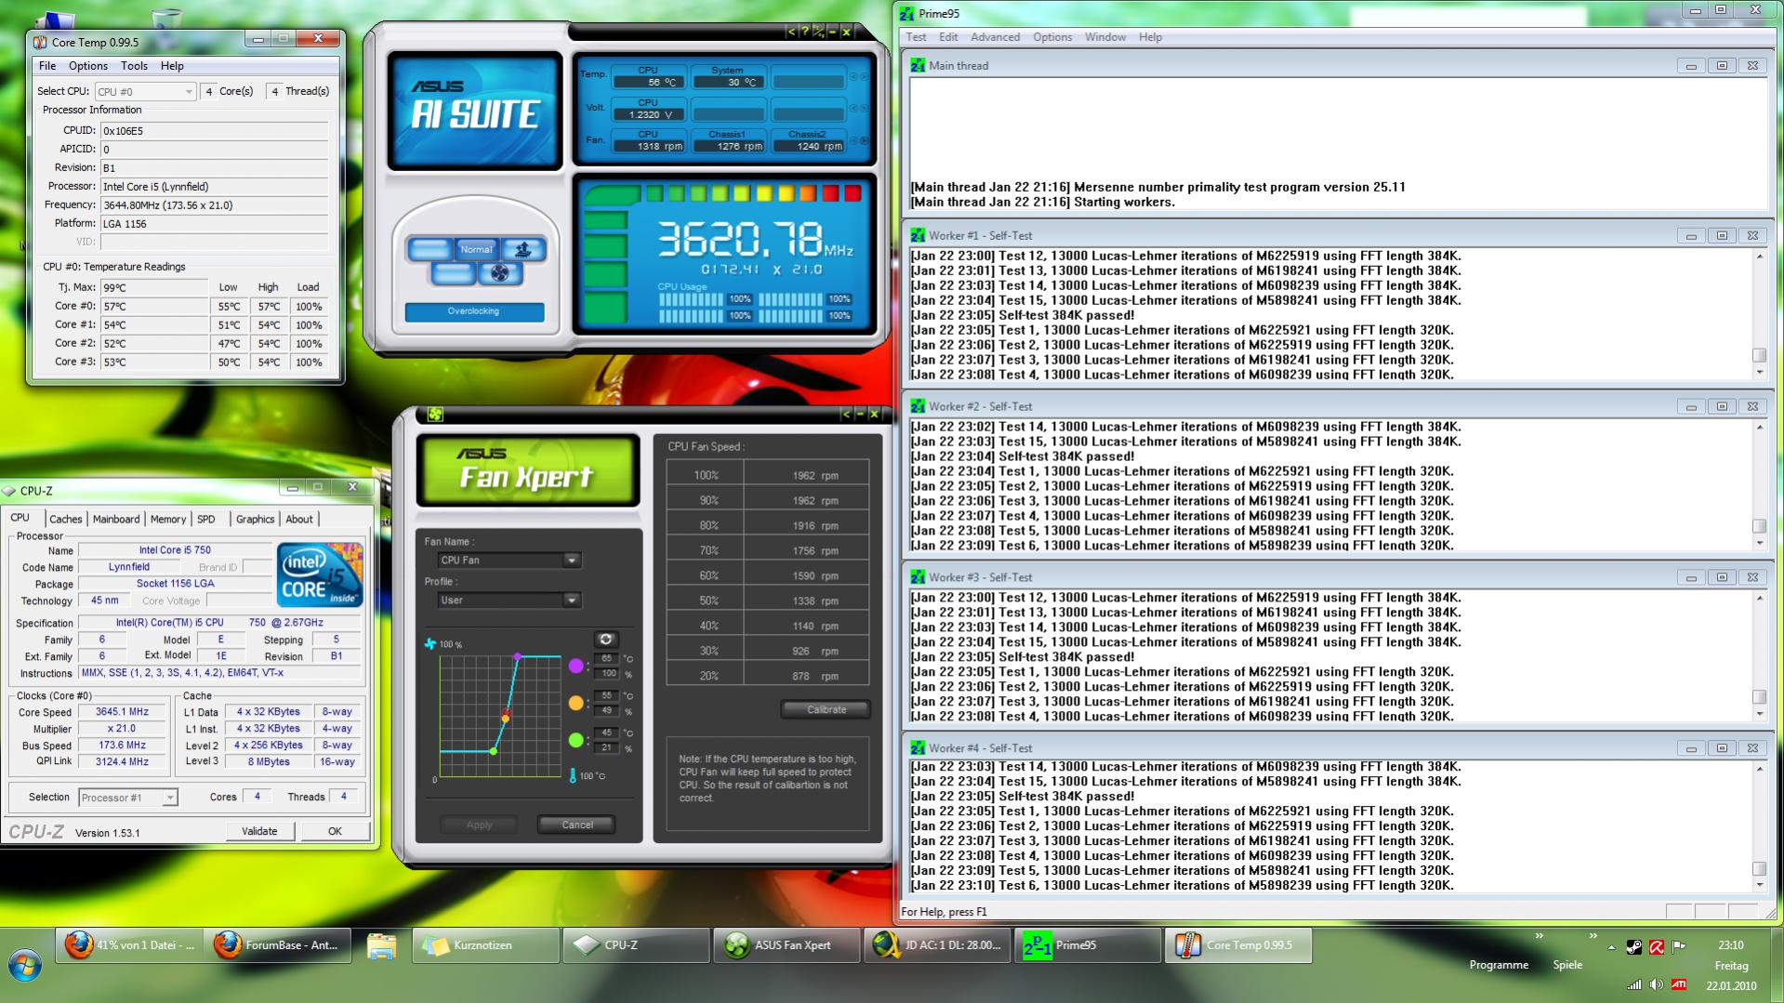Click the Steam icon in system tray
This screenshot has width=1784, height=1003.
[1633, 946]
